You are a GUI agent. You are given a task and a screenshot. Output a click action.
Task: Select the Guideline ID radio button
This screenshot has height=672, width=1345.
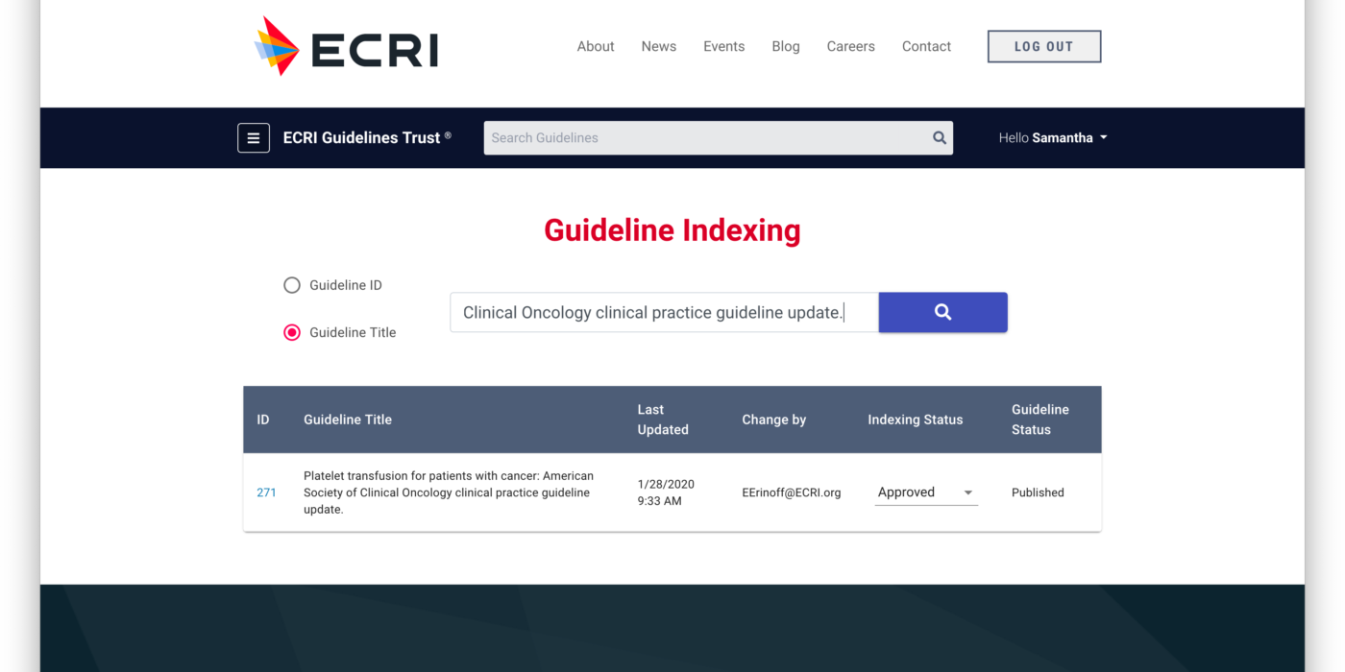(x=292, y=285)
